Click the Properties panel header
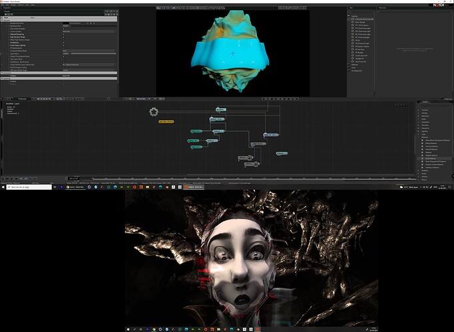 click(7, 8)
